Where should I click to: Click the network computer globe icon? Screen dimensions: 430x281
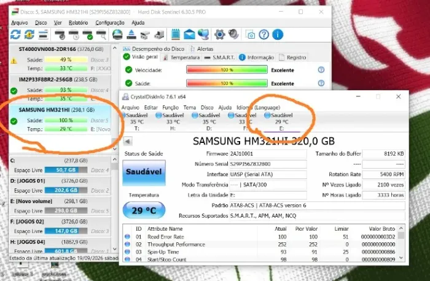pos(203,35)
